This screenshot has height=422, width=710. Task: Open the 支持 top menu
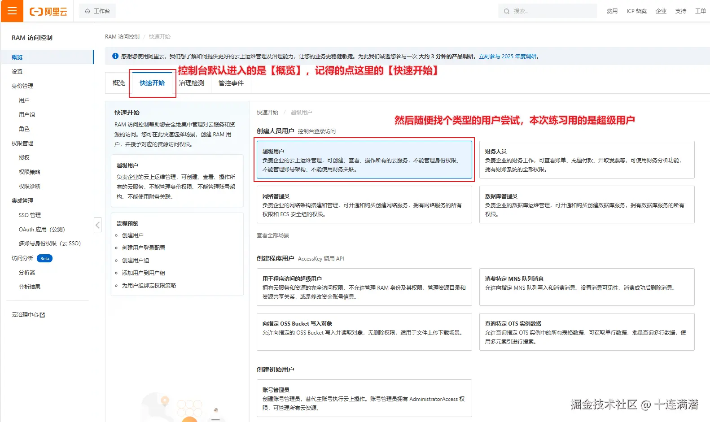(x=680, y=11)
